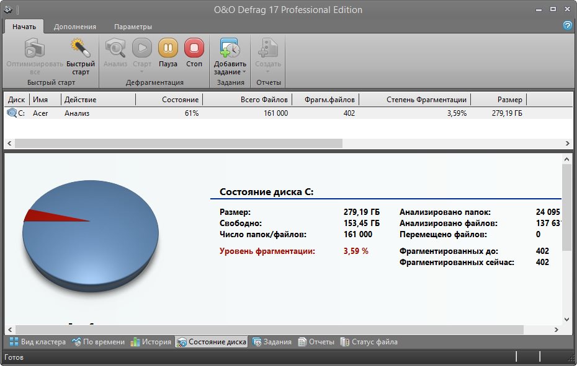Click the Add Task calendar icon
This screenshot has width=577, height=366.
click(x=230, y=48)
